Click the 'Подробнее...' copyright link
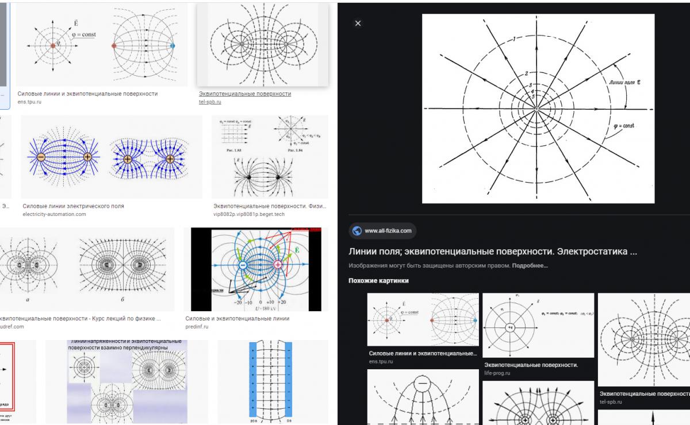Image resolution: width=690 pixels, height=425 pixels. (530, 266)
